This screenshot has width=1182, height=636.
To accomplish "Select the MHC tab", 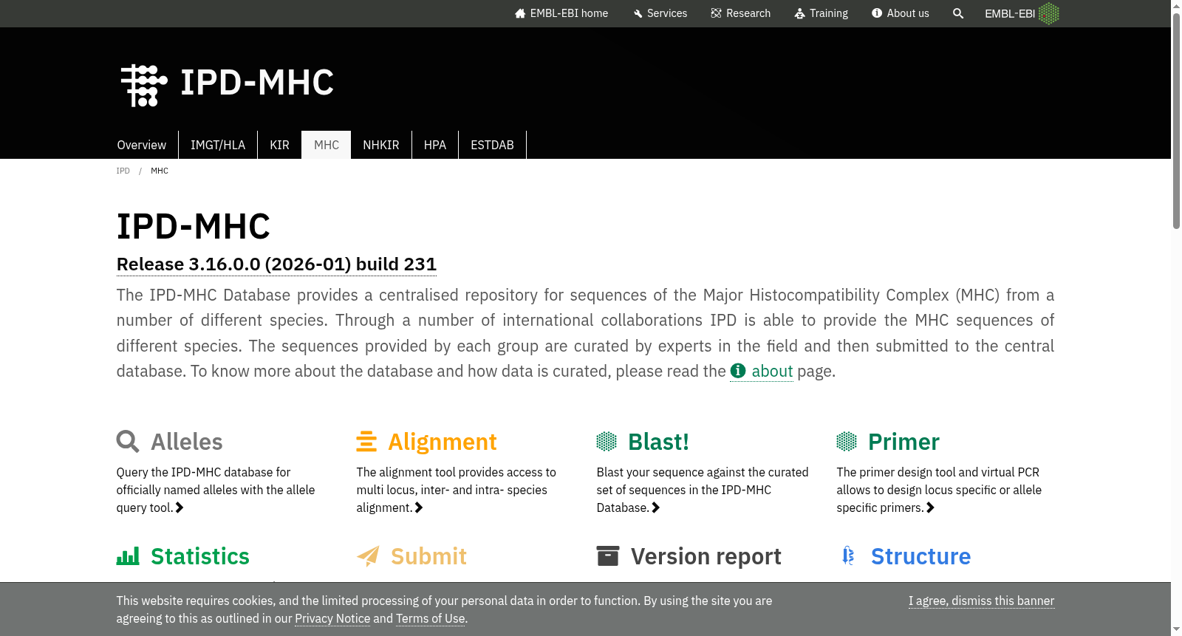I will (327, 145).
